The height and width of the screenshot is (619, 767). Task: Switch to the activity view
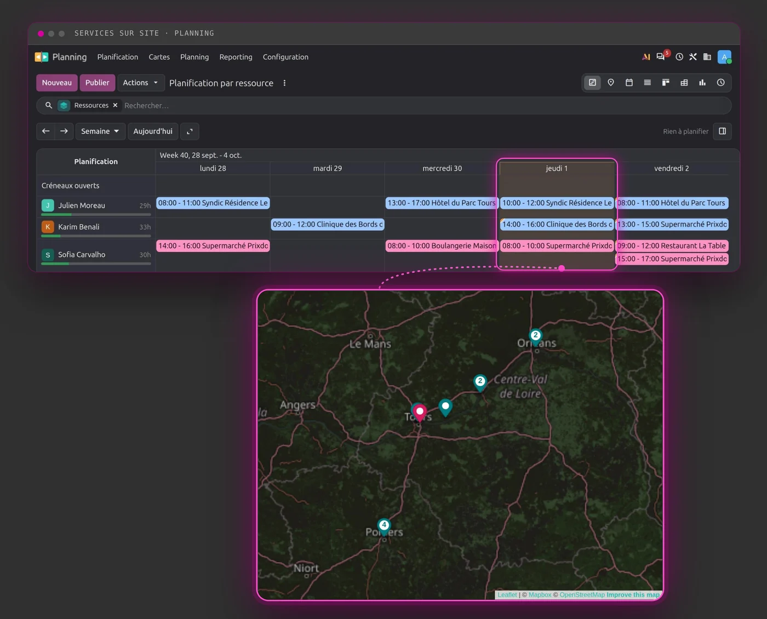pyautogui.click(x=721, y=83)
